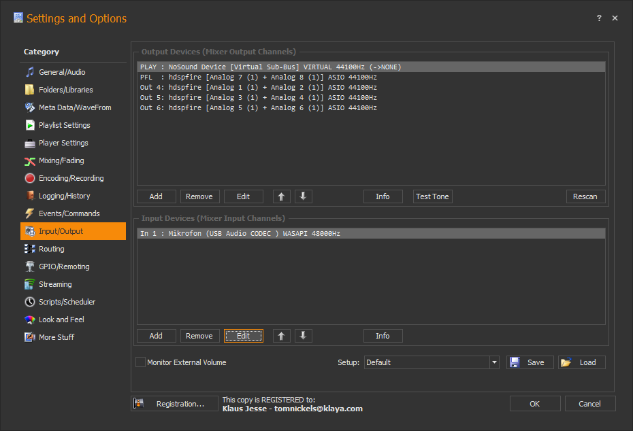Select the Out 4 hdspfire row

pyautogui.click(x=371, y=88)
